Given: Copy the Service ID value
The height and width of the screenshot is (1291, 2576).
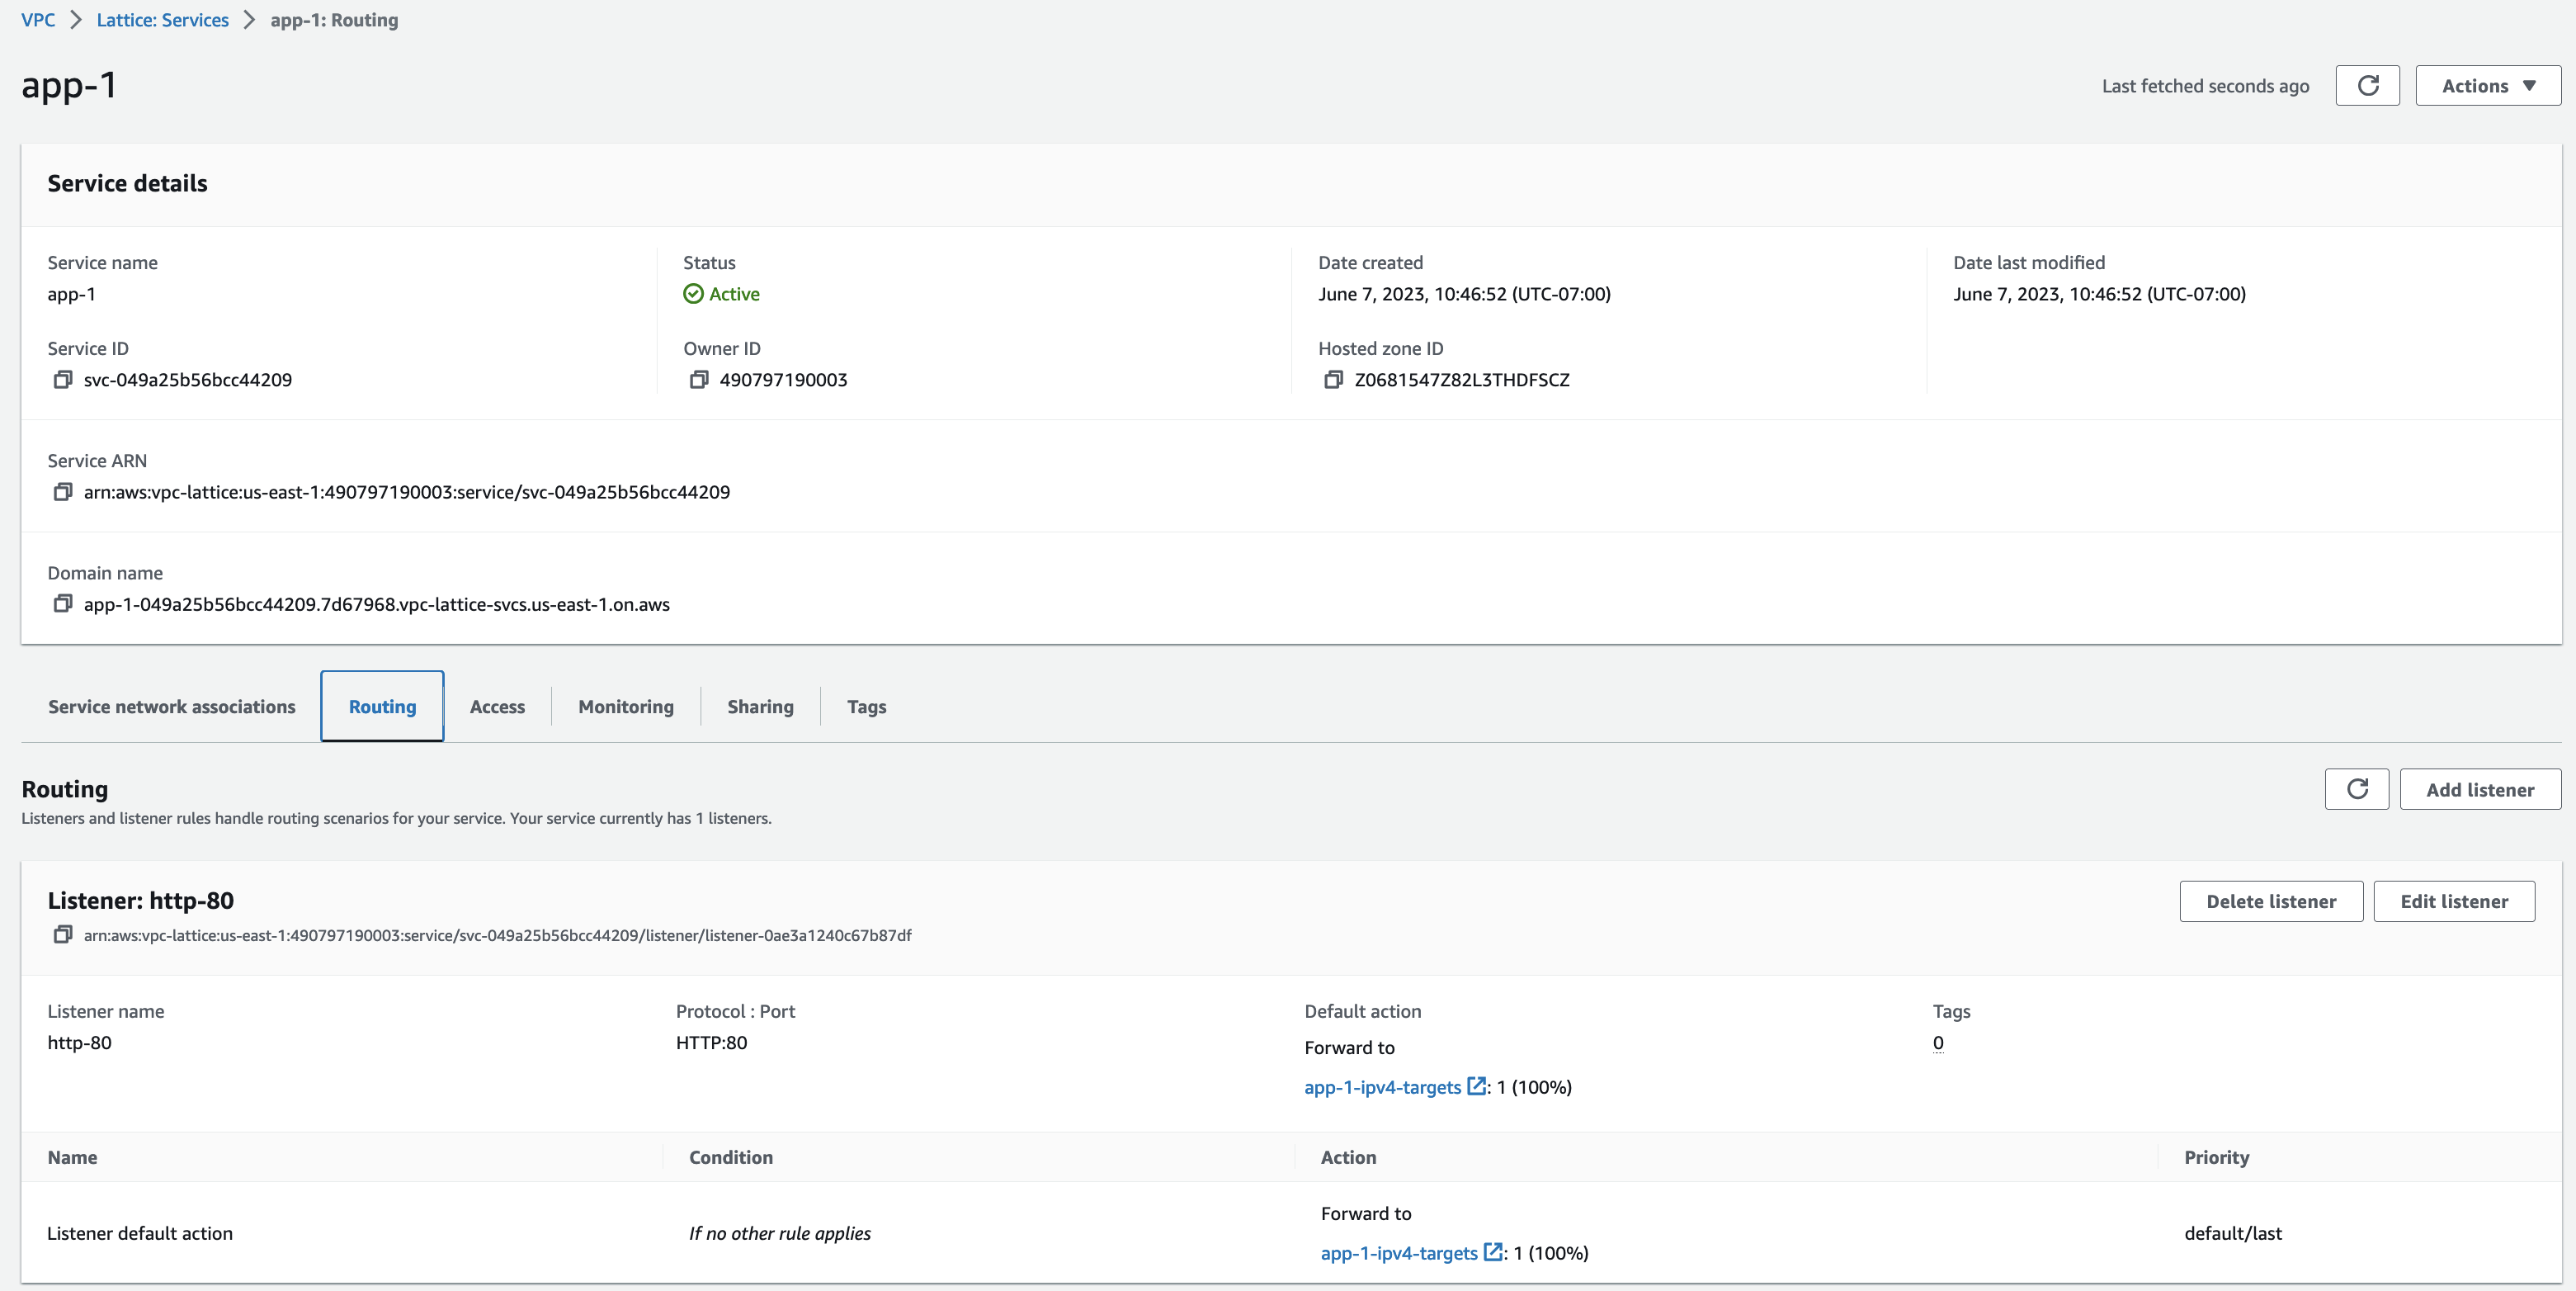Looking at the screenshot, I should click(62, 380).
